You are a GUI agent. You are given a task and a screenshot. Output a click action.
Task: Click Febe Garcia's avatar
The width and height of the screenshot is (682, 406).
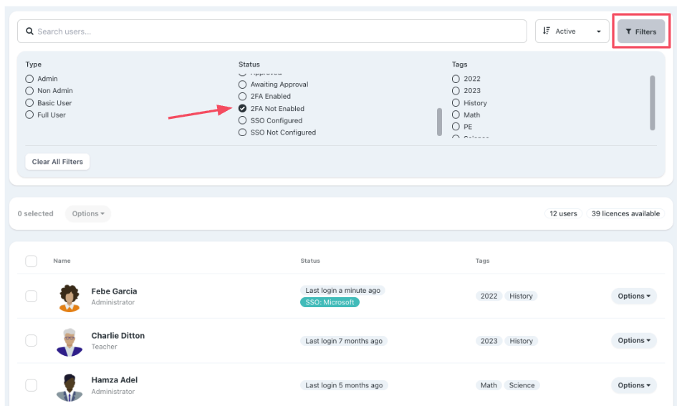[69, 297]
